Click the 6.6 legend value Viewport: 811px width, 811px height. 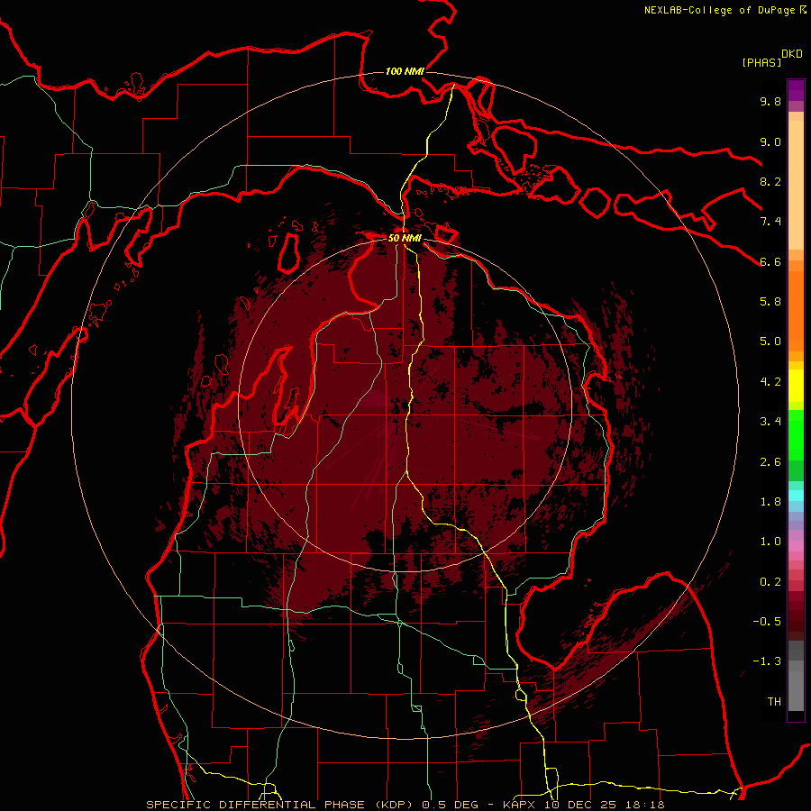tap(770, 261)
